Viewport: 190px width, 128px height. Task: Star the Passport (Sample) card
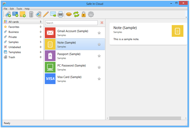99,56
